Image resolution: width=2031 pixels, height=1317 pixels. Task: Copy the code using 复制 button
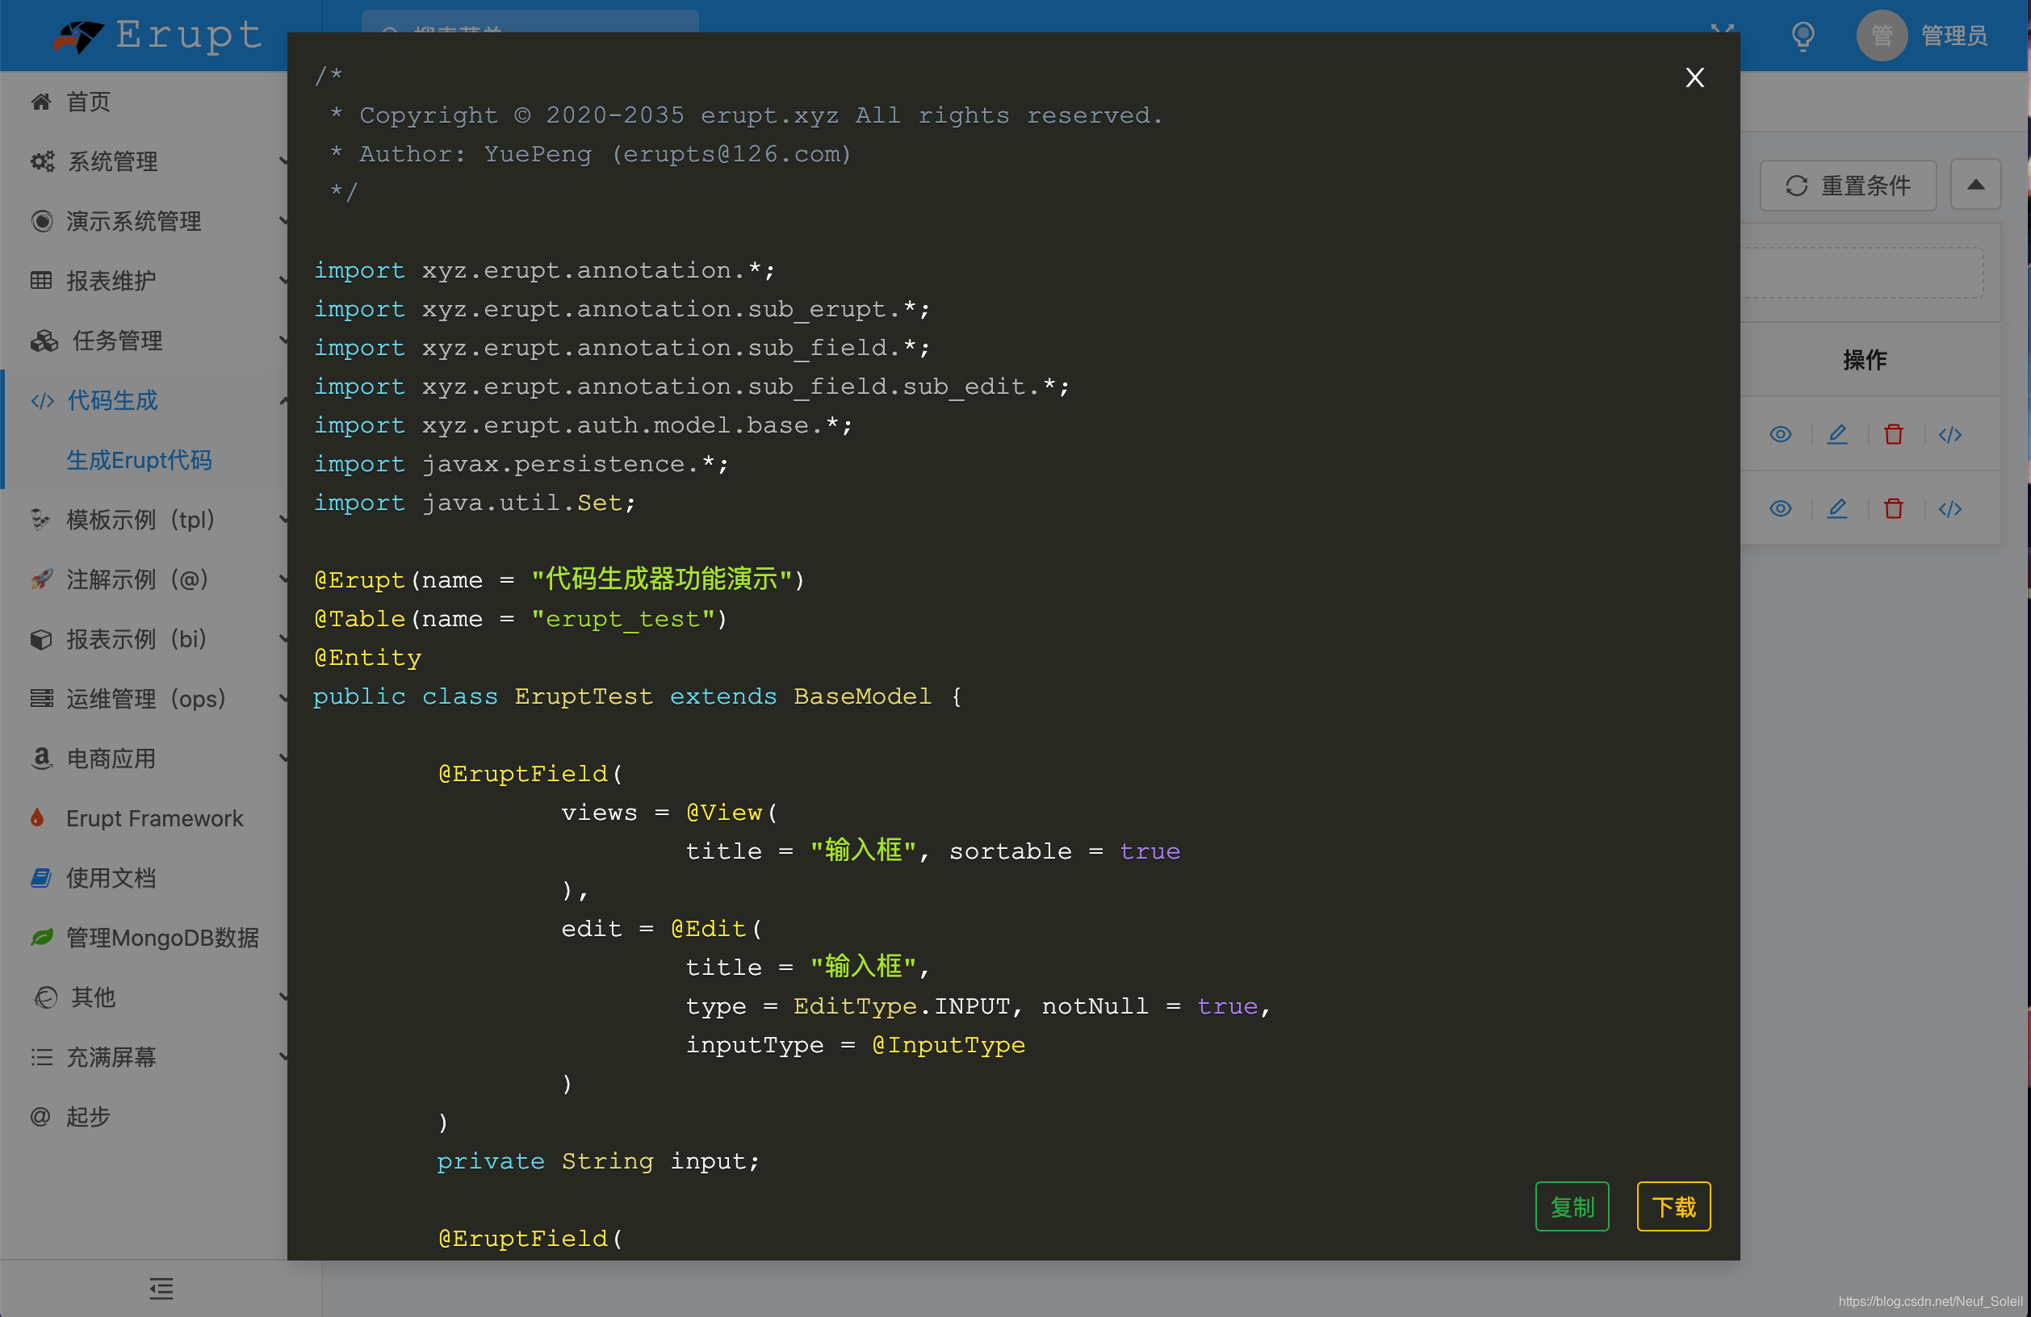click(x=1572, y=1206)
